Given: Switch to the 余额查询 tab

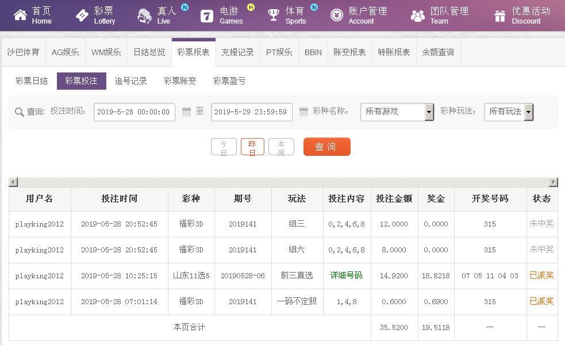Looking at the screenshot, I should pos(438,52).
